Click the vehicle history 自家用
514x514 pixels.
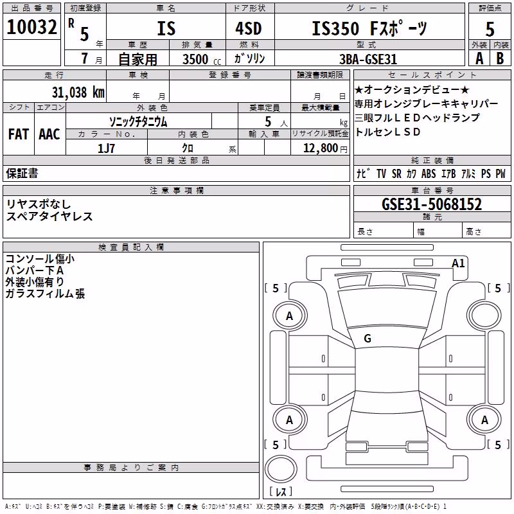click(x=137, y=59)
